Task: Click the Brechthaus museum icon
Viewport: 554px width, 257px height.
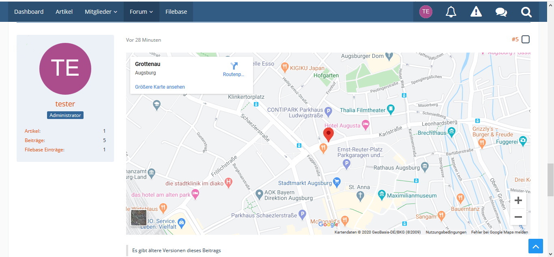Action: 452,132
